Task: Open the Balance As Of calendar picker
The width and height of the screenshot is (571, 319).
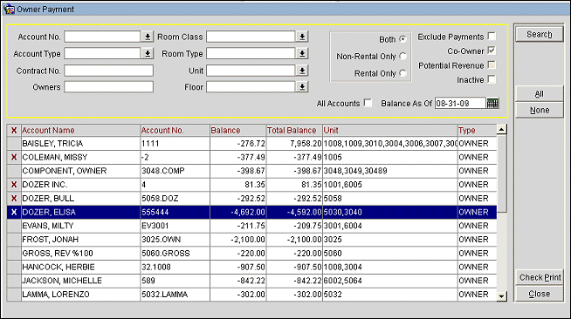Action: click(492, 103)
